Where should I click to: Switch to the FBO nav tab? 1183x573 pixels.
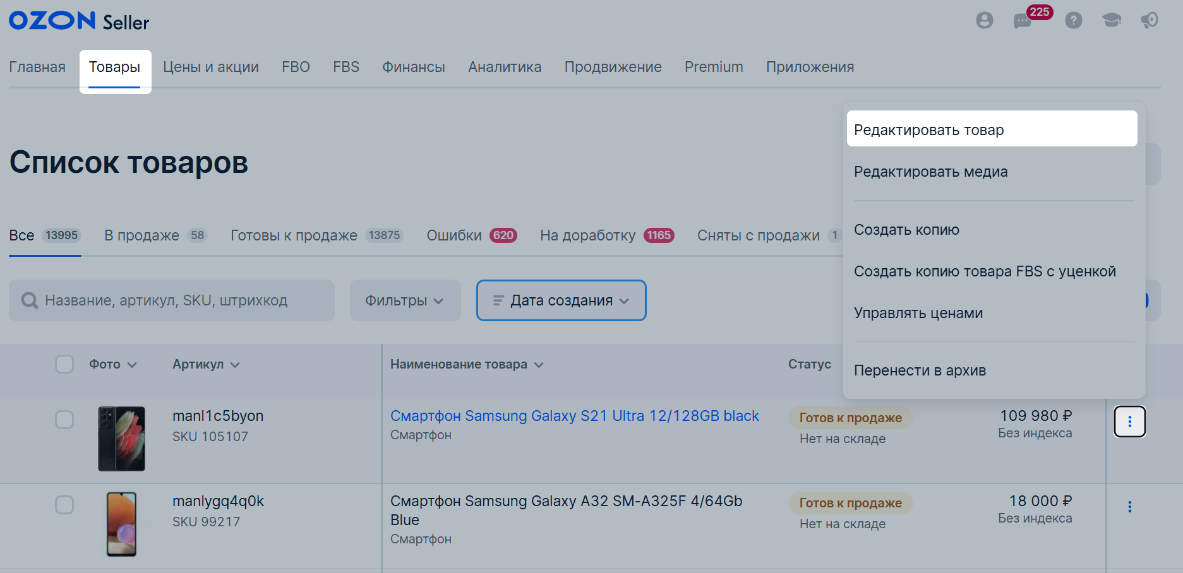click(x=296, y=67)
